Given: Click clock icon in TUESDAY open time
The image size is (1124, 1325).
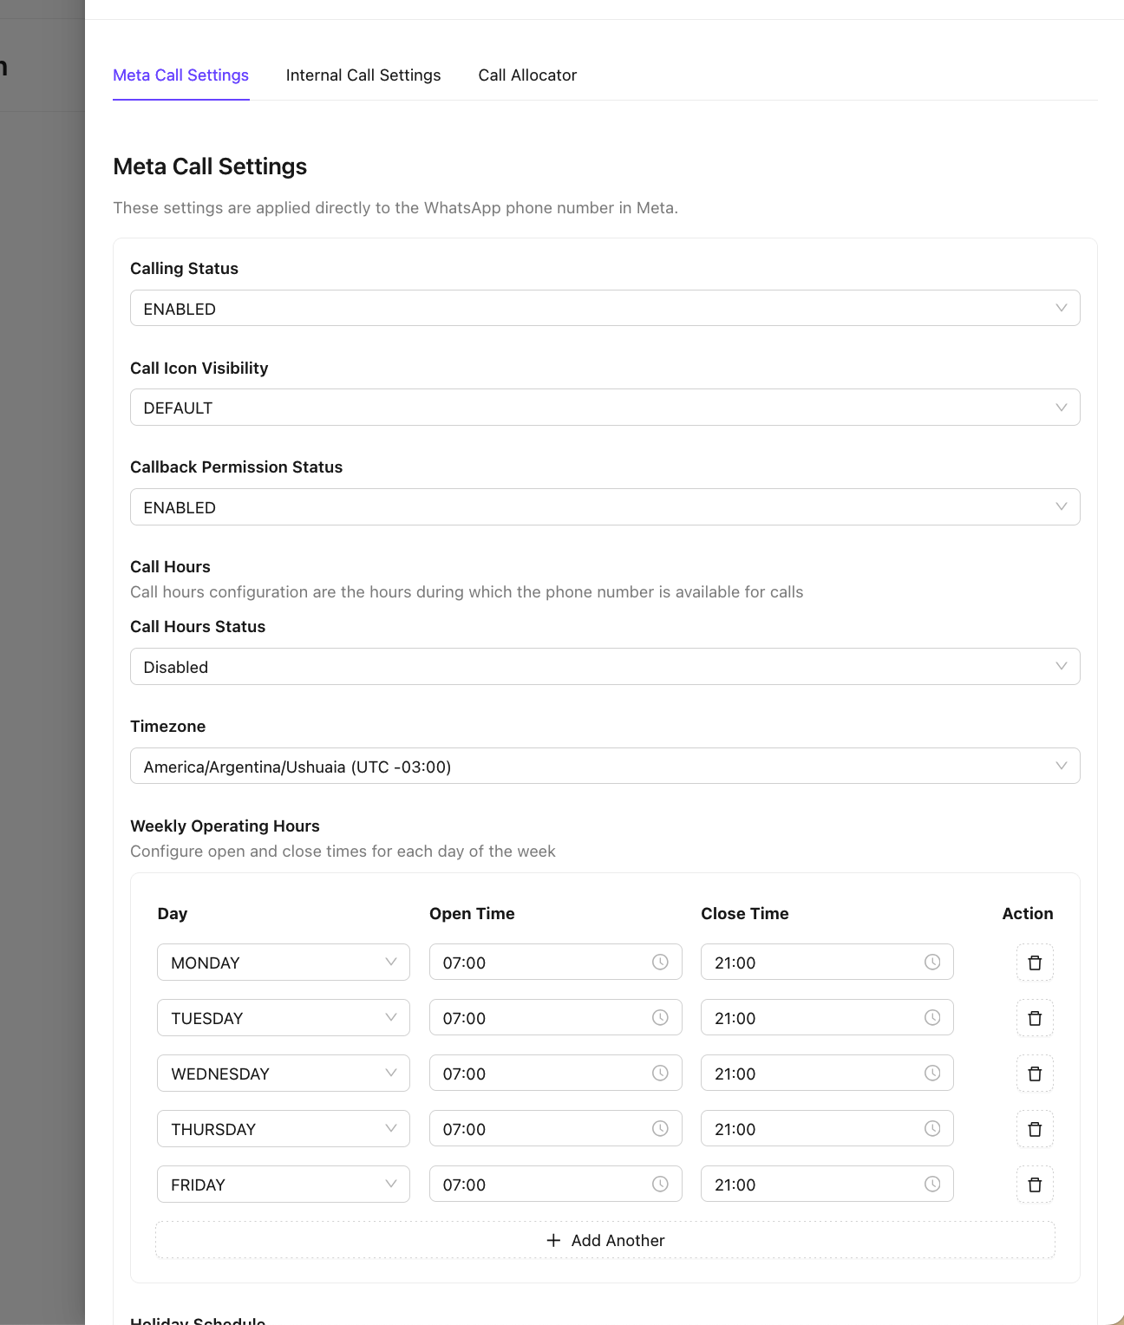Looking at the screenshot, I should 660,1017.
